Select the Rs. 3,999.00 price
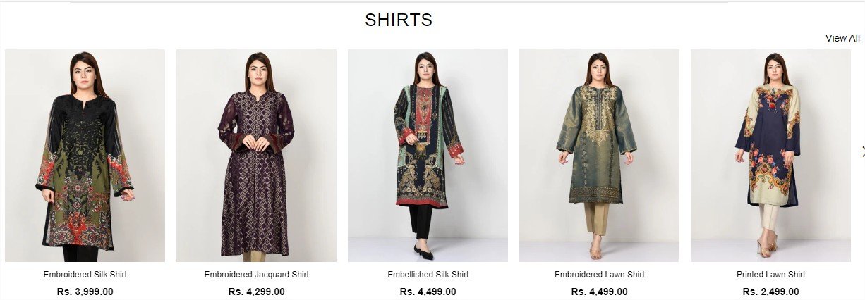 pyautogui.click(x=85, y=292)
